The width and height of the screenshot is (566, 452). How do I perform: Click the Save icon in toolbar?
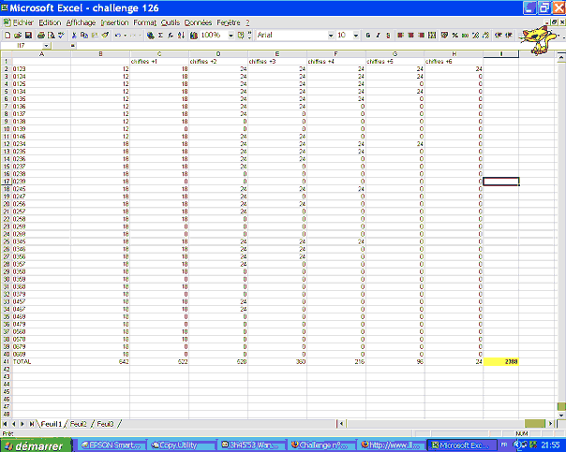[27, 35]
